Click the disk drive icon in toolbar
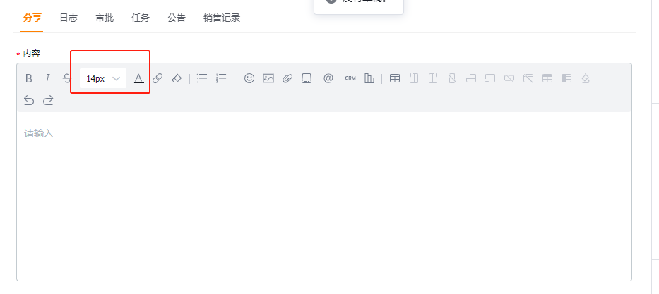Viewport: 659px width, 294px height. [307, 78]
